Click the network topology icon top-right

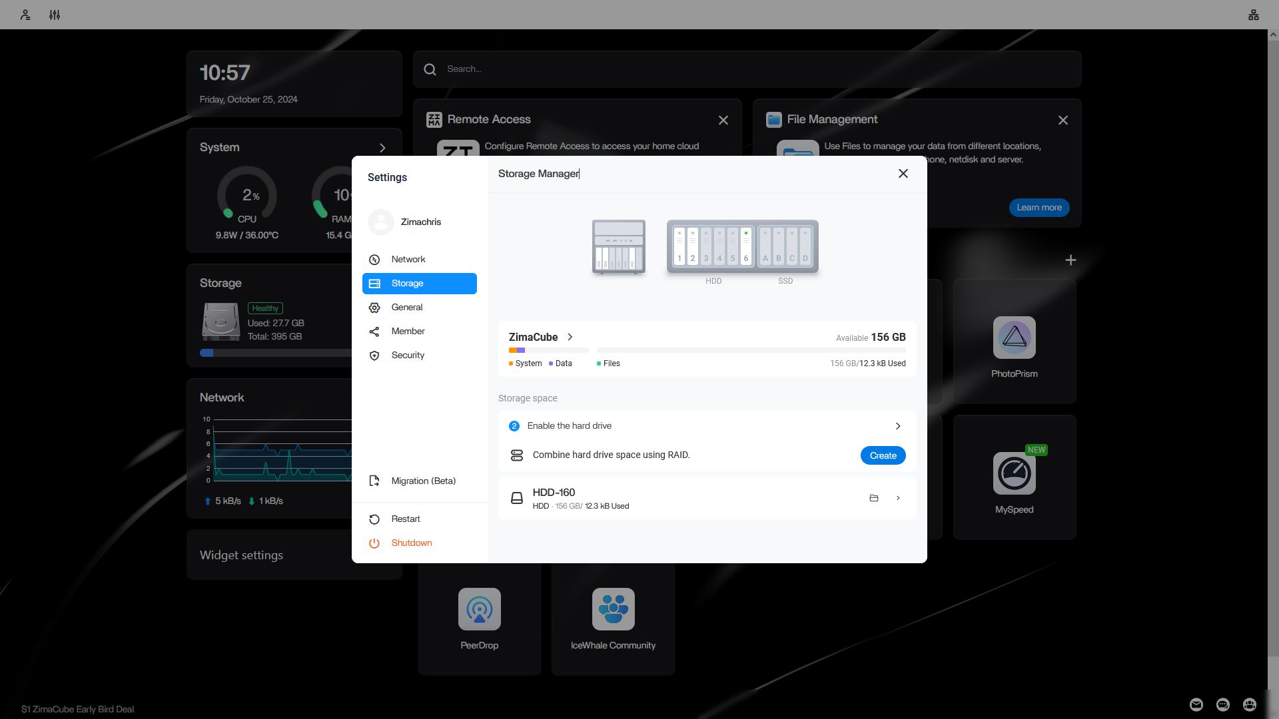pos(1253,15)
